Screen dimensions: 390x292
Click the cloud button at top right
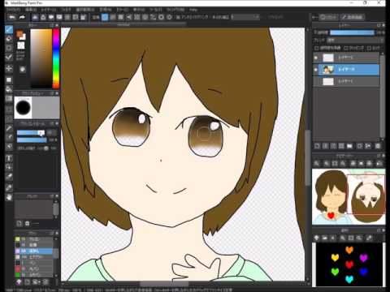pos(329,17)
